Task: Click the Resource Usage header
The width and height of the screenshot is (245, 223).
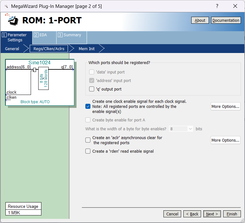Action: point(23,206)
